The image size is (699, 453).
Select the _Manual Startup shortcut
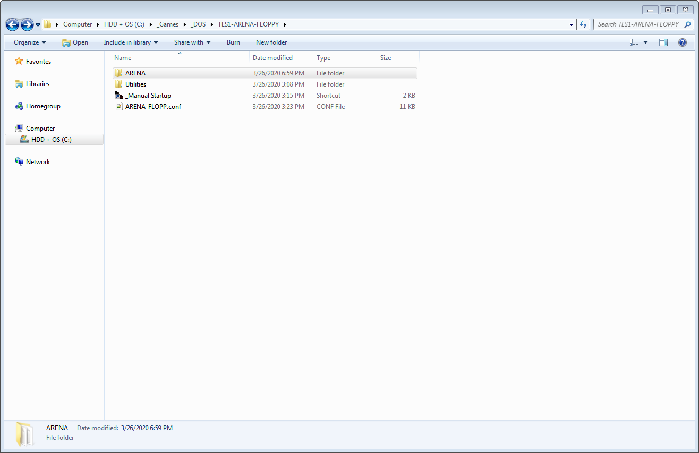(265, 96)
